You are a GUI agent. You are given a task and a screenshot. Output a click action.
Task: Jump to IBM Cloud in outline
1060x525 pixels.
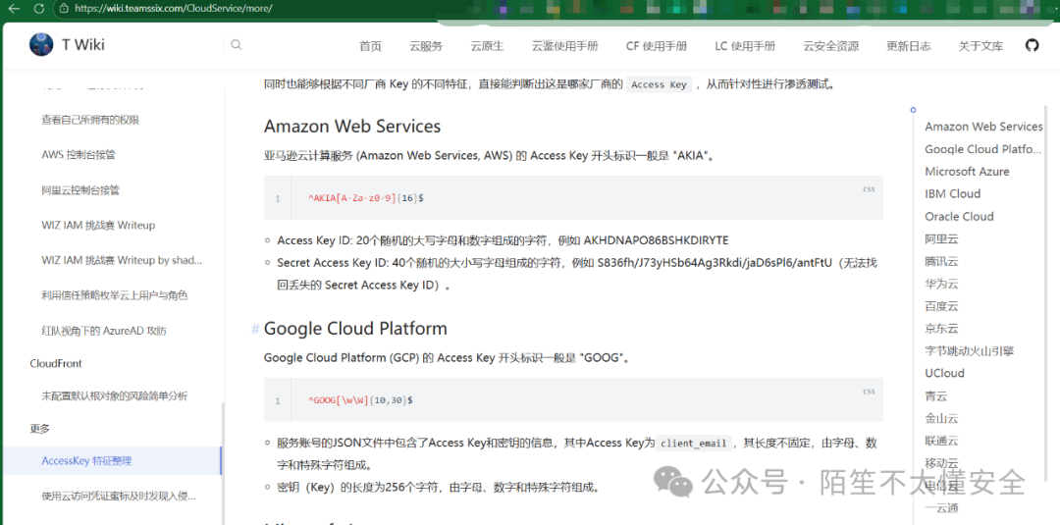tap(952, 194)
